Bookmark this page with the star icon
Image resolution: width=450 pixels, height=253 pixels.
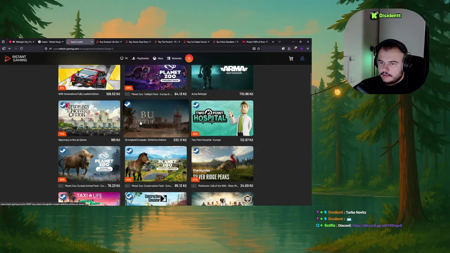pos(258,48)
